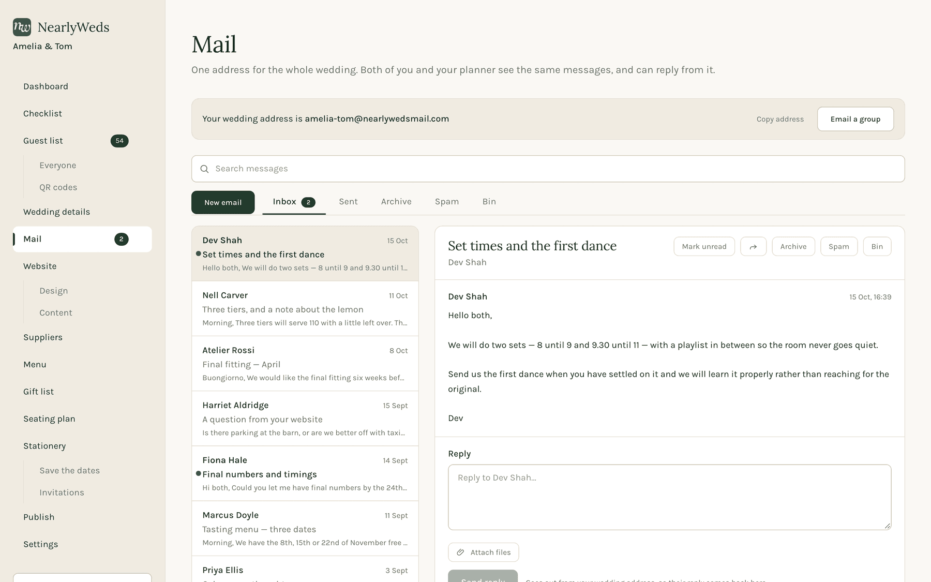The width and height of the screenshot is (931, 582).
Task: Open Atelier Rossi's Final fitting message
Action: [305, 364]
